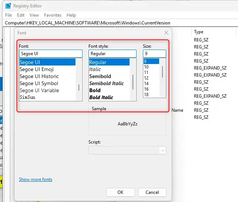Image resolution: width=238 pixels, height=202 pixels.
Task: Select size 9 in size list
Action: 151,61
